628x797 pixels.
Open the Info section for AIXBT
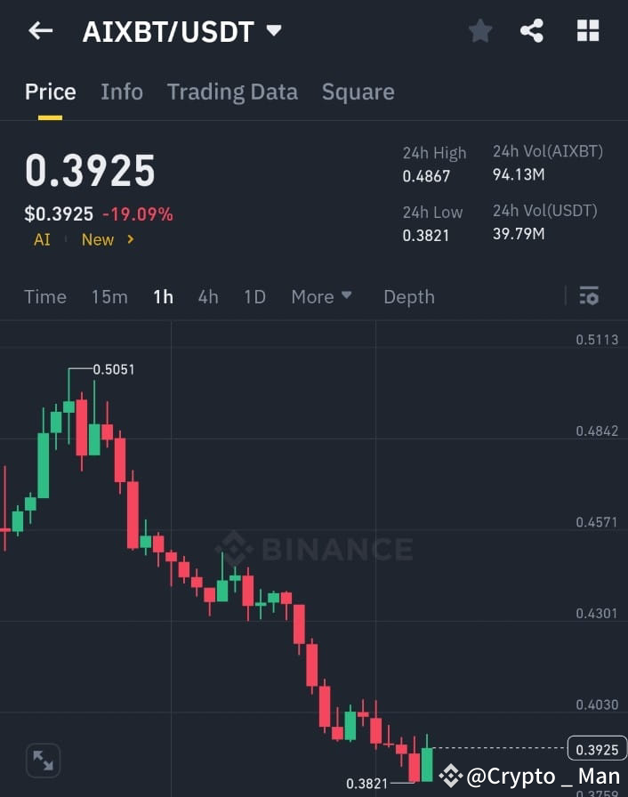point(122,92)
